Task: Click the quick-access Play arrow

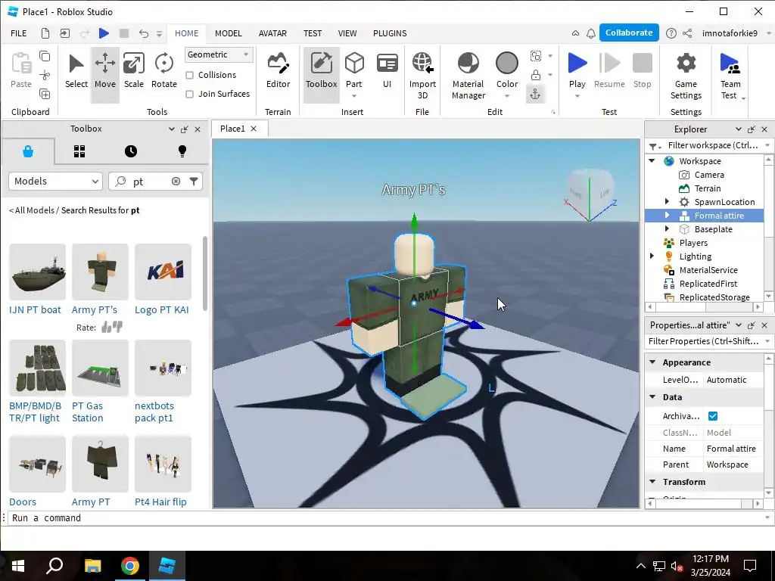Action: pyautogui.click(x=103, y=33)
